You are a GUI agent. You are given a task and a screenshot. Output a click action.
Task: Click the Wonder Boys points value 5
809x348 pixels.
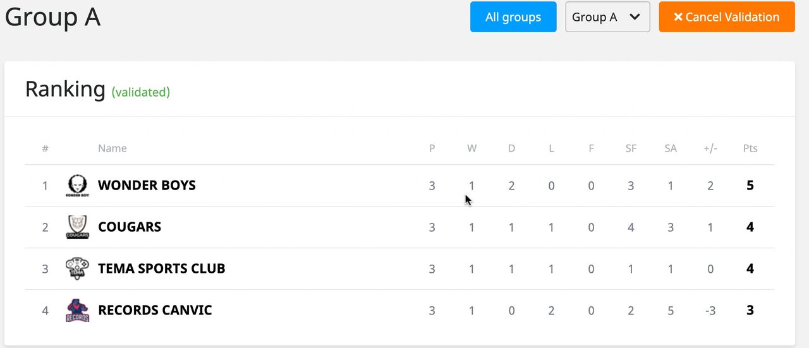point(750,186)
